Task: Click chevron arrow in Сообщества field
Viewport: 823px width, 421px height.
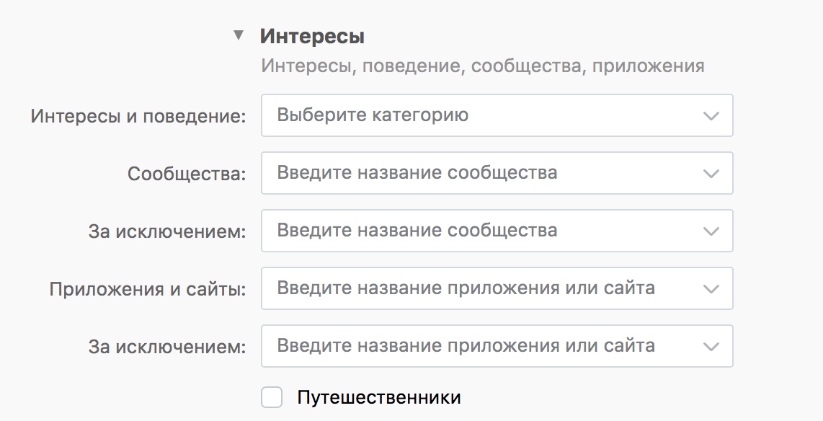Action: pyautogui.click(x=711, y=174)
